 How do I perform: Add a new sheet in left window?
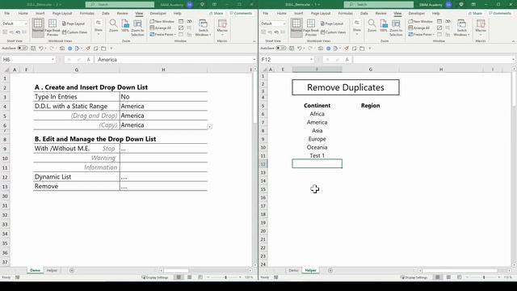pyautogui.click(x=72, y=271)
